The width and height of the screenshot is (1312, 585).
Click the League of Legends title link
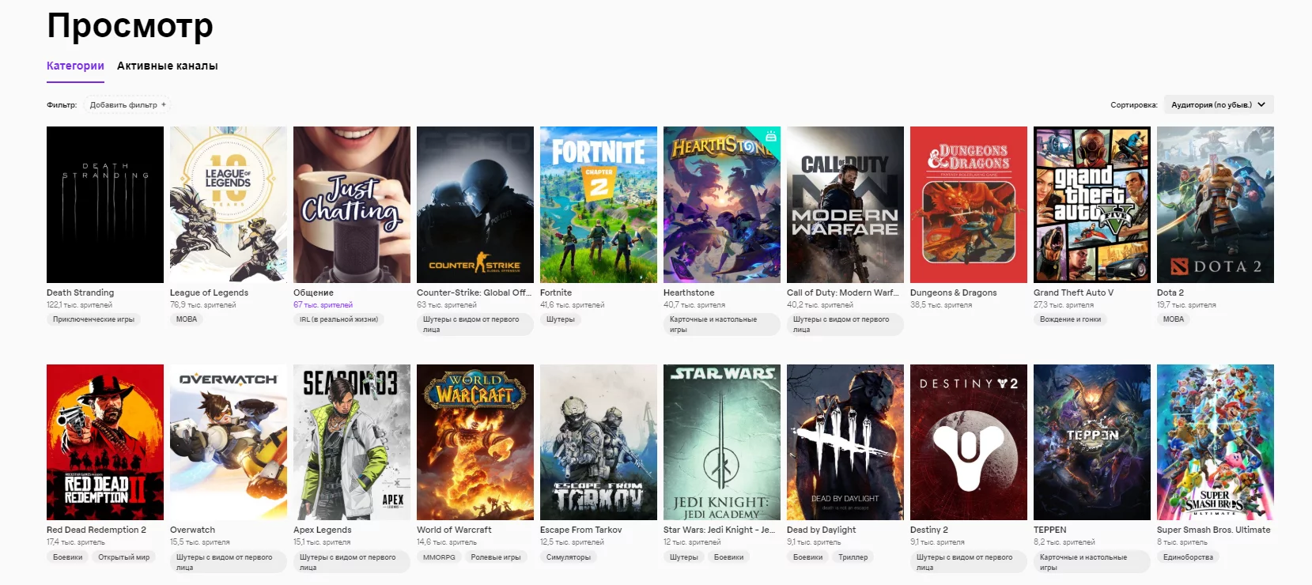point(209,292)
